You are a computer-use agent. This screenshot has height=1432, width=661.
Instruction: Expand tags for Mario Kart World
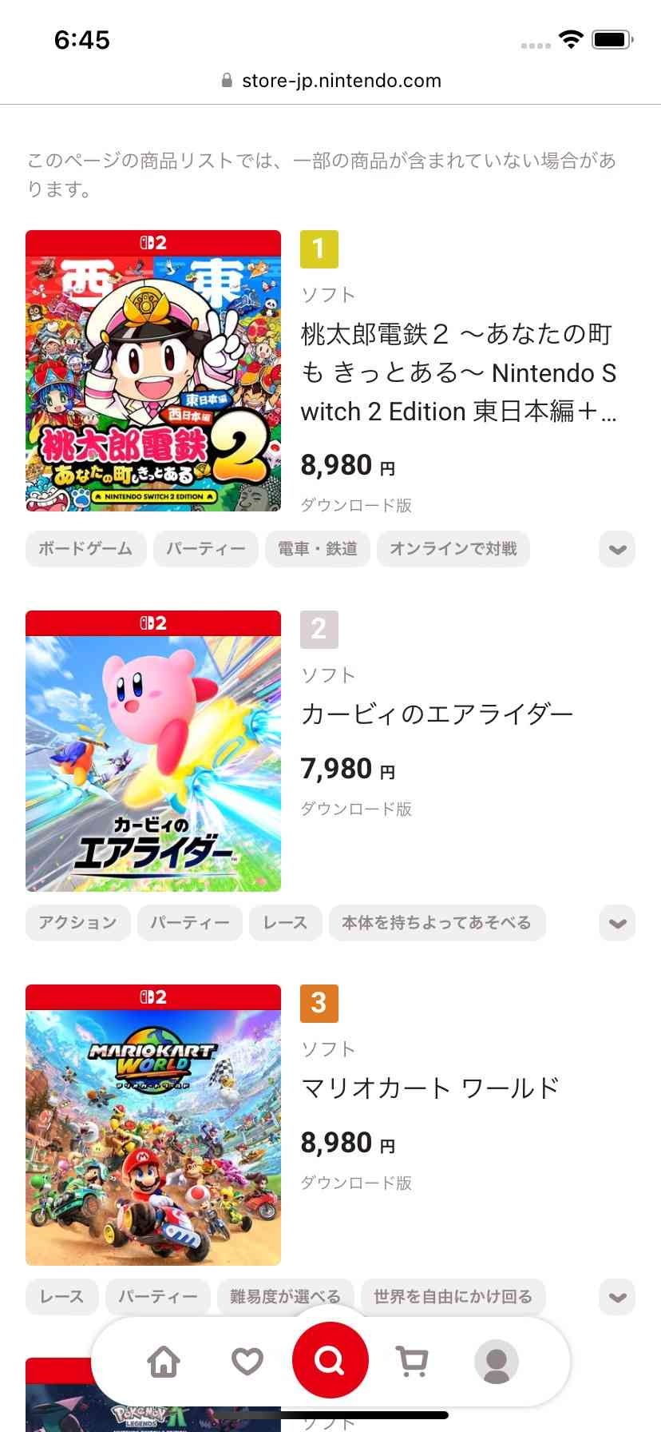pos(617,1297)
